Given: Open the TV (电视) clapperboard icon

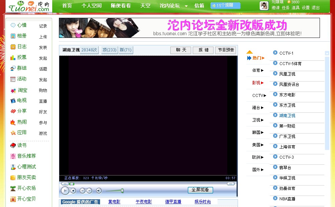Looking at the screenshot, I should [13, 101].
